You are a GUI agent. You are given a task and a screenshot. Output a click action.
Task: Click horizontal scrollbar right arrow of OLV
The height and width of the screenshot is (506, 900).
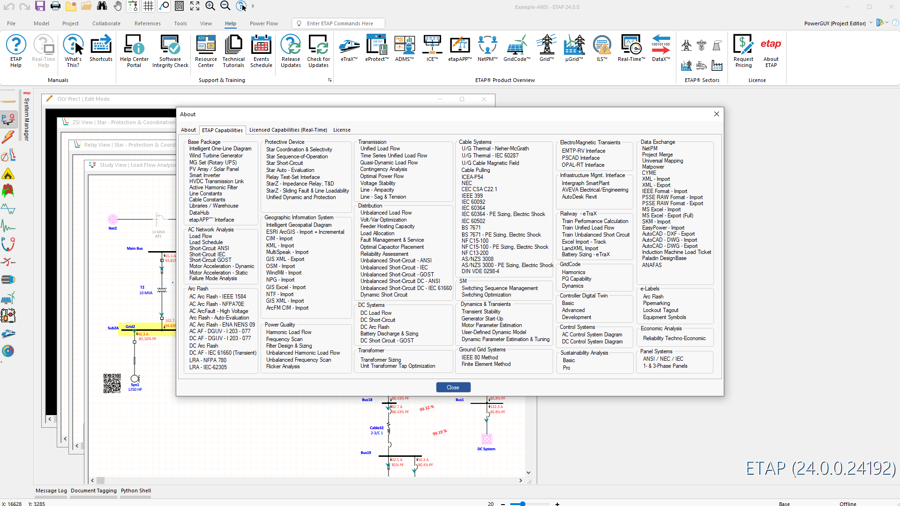tap(520, 480)
